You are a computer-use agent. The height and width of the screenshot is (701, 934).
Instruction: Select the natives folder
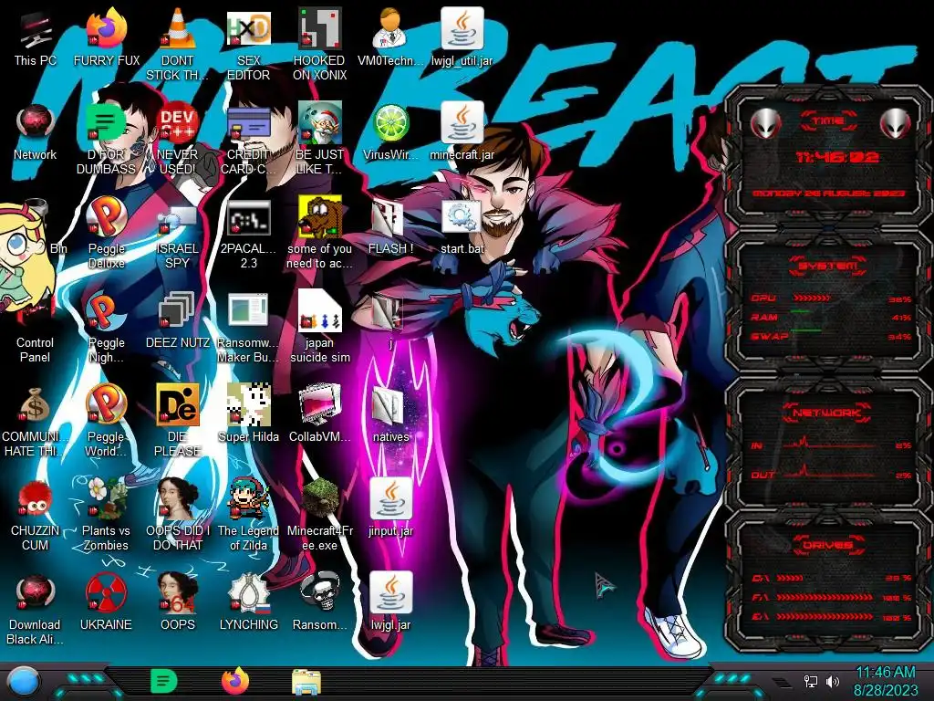(x=390, y=413)
